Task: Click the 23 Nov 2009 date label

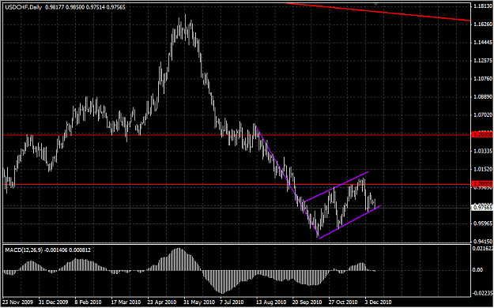Action: click(17, 302)
